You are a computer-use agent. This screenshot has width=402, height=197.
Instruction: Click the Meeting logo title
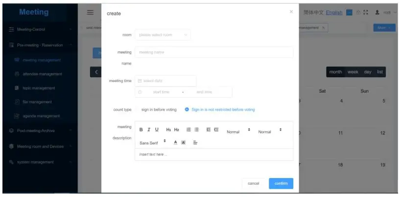click(x=34, y=12)
